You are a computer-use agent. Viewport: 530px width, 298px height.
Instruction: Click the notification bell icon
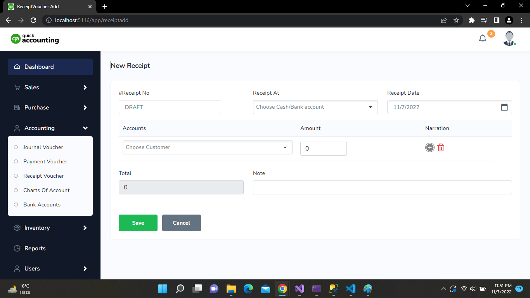click(x=483, y=38)
